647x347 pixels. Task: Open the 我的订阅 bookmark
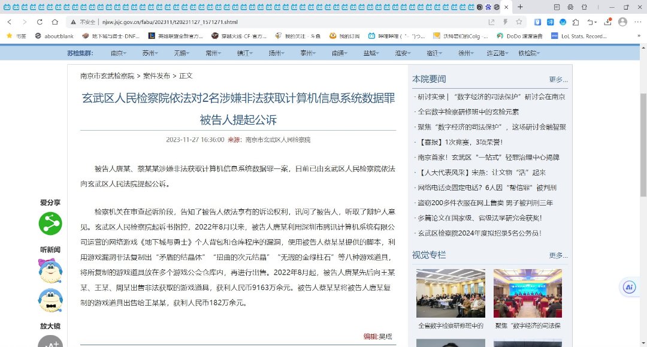tap(344, 36)
